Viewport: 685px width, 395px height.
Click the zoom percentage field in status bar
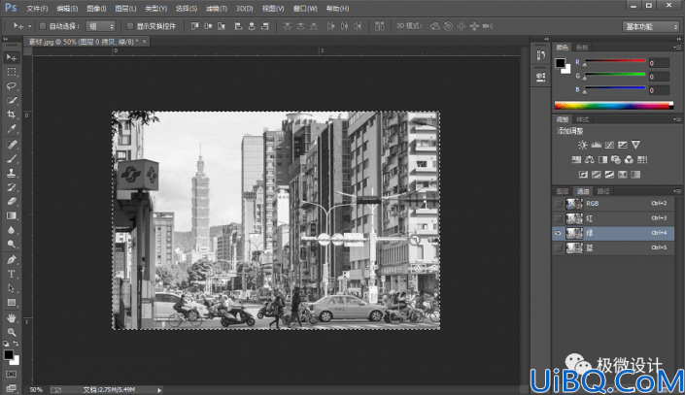[x=37, y=390]
